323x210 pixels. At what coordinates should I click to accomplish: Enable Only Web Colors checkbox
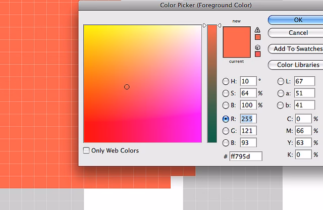86,150
